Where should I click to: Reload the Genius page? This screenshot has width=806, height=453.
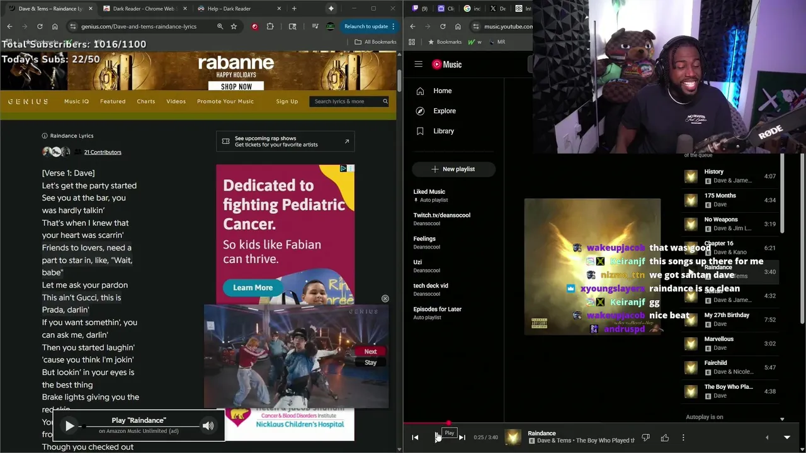point(40,26)
